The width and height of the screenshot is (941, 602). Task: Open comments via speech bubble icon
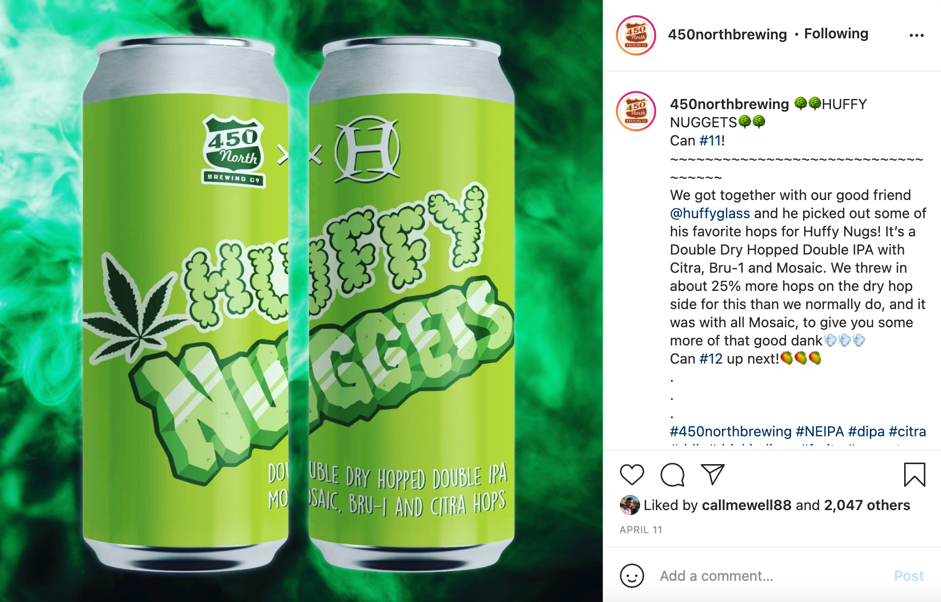672,474
